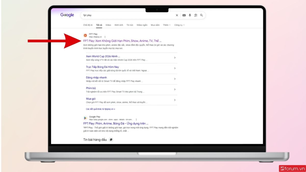Clear the search box with X icon
Viewport: 306px width, 172px height.
click(x=177, y=15)
